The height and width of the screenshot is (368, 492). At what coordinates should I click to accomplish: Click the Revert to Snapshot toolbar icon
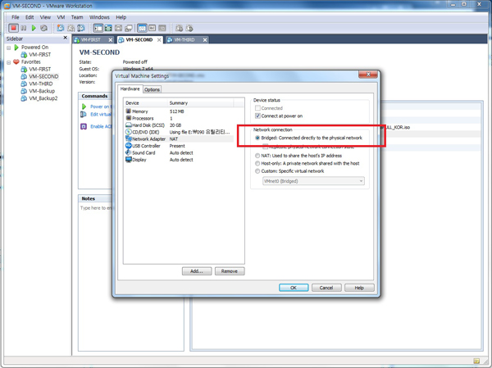coord(71,28)
